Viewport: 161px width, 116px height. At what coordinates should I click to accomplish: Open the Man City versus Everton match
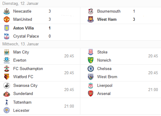(x=40, y=56)
